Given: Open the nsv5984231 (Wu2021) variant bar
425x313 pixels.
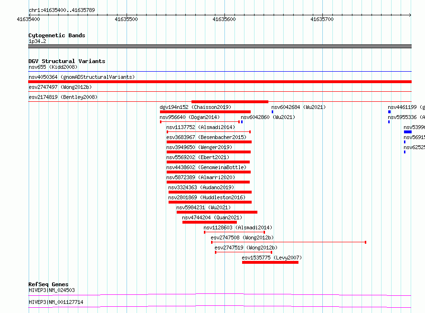Looking at the screenshot, I should point(217,212).
